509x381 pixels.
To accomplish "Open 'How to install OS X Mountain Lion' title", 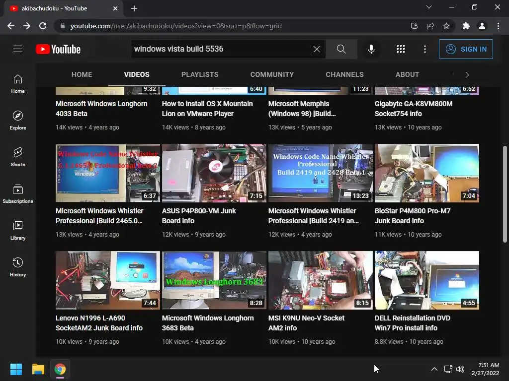I will tap(207, 109).
